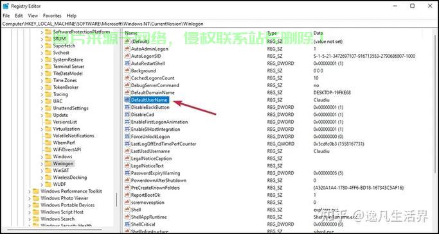Expand the Tracing key node

(42, 94)
